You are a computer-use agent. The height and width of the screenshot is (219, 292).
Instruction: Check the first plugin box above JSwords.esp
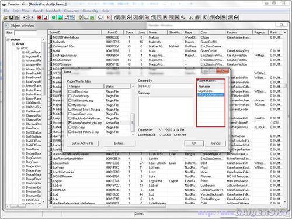[x=70, y=91]
